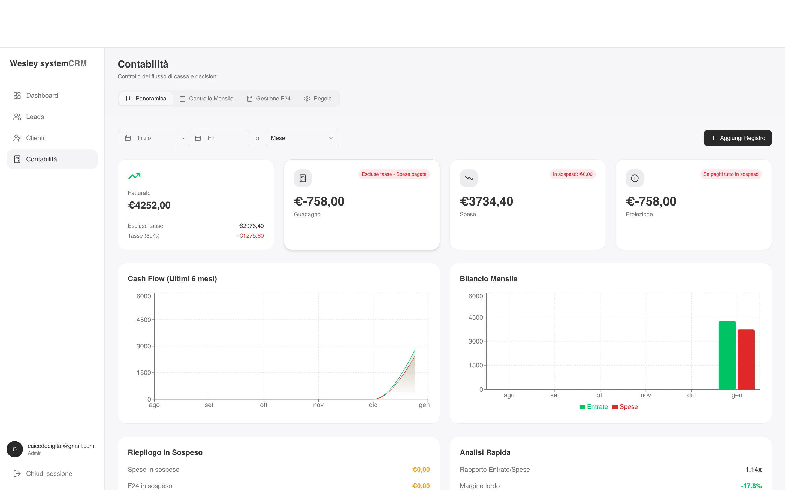Click the Aggiungi Registro button
The height and width of the screenshot is (490, 785).
coord(738,138)
